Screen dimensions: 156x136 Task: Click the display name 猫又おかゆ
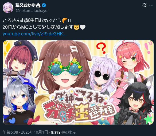[x=25, y=5]
